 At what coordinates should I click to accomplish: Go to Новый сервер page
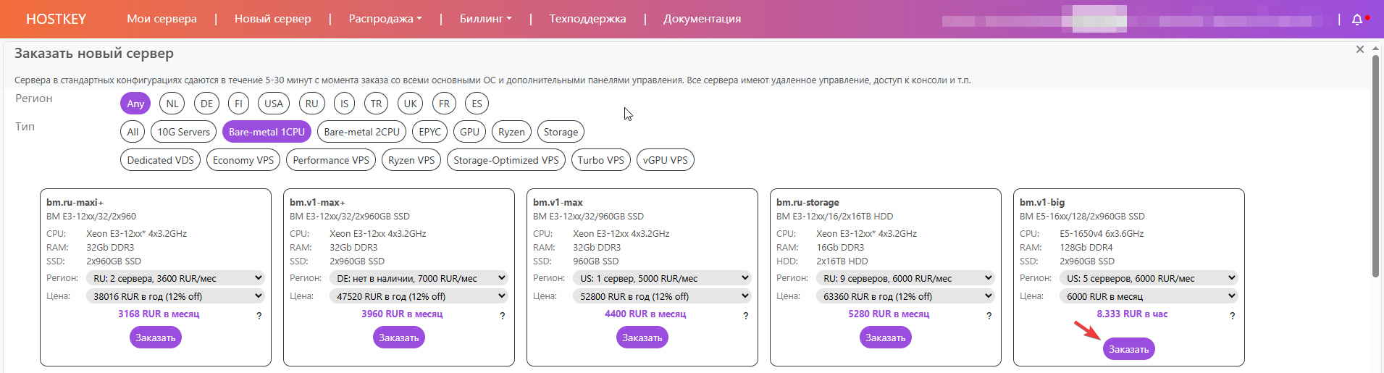pyautogui.click(x=272, y=19)
